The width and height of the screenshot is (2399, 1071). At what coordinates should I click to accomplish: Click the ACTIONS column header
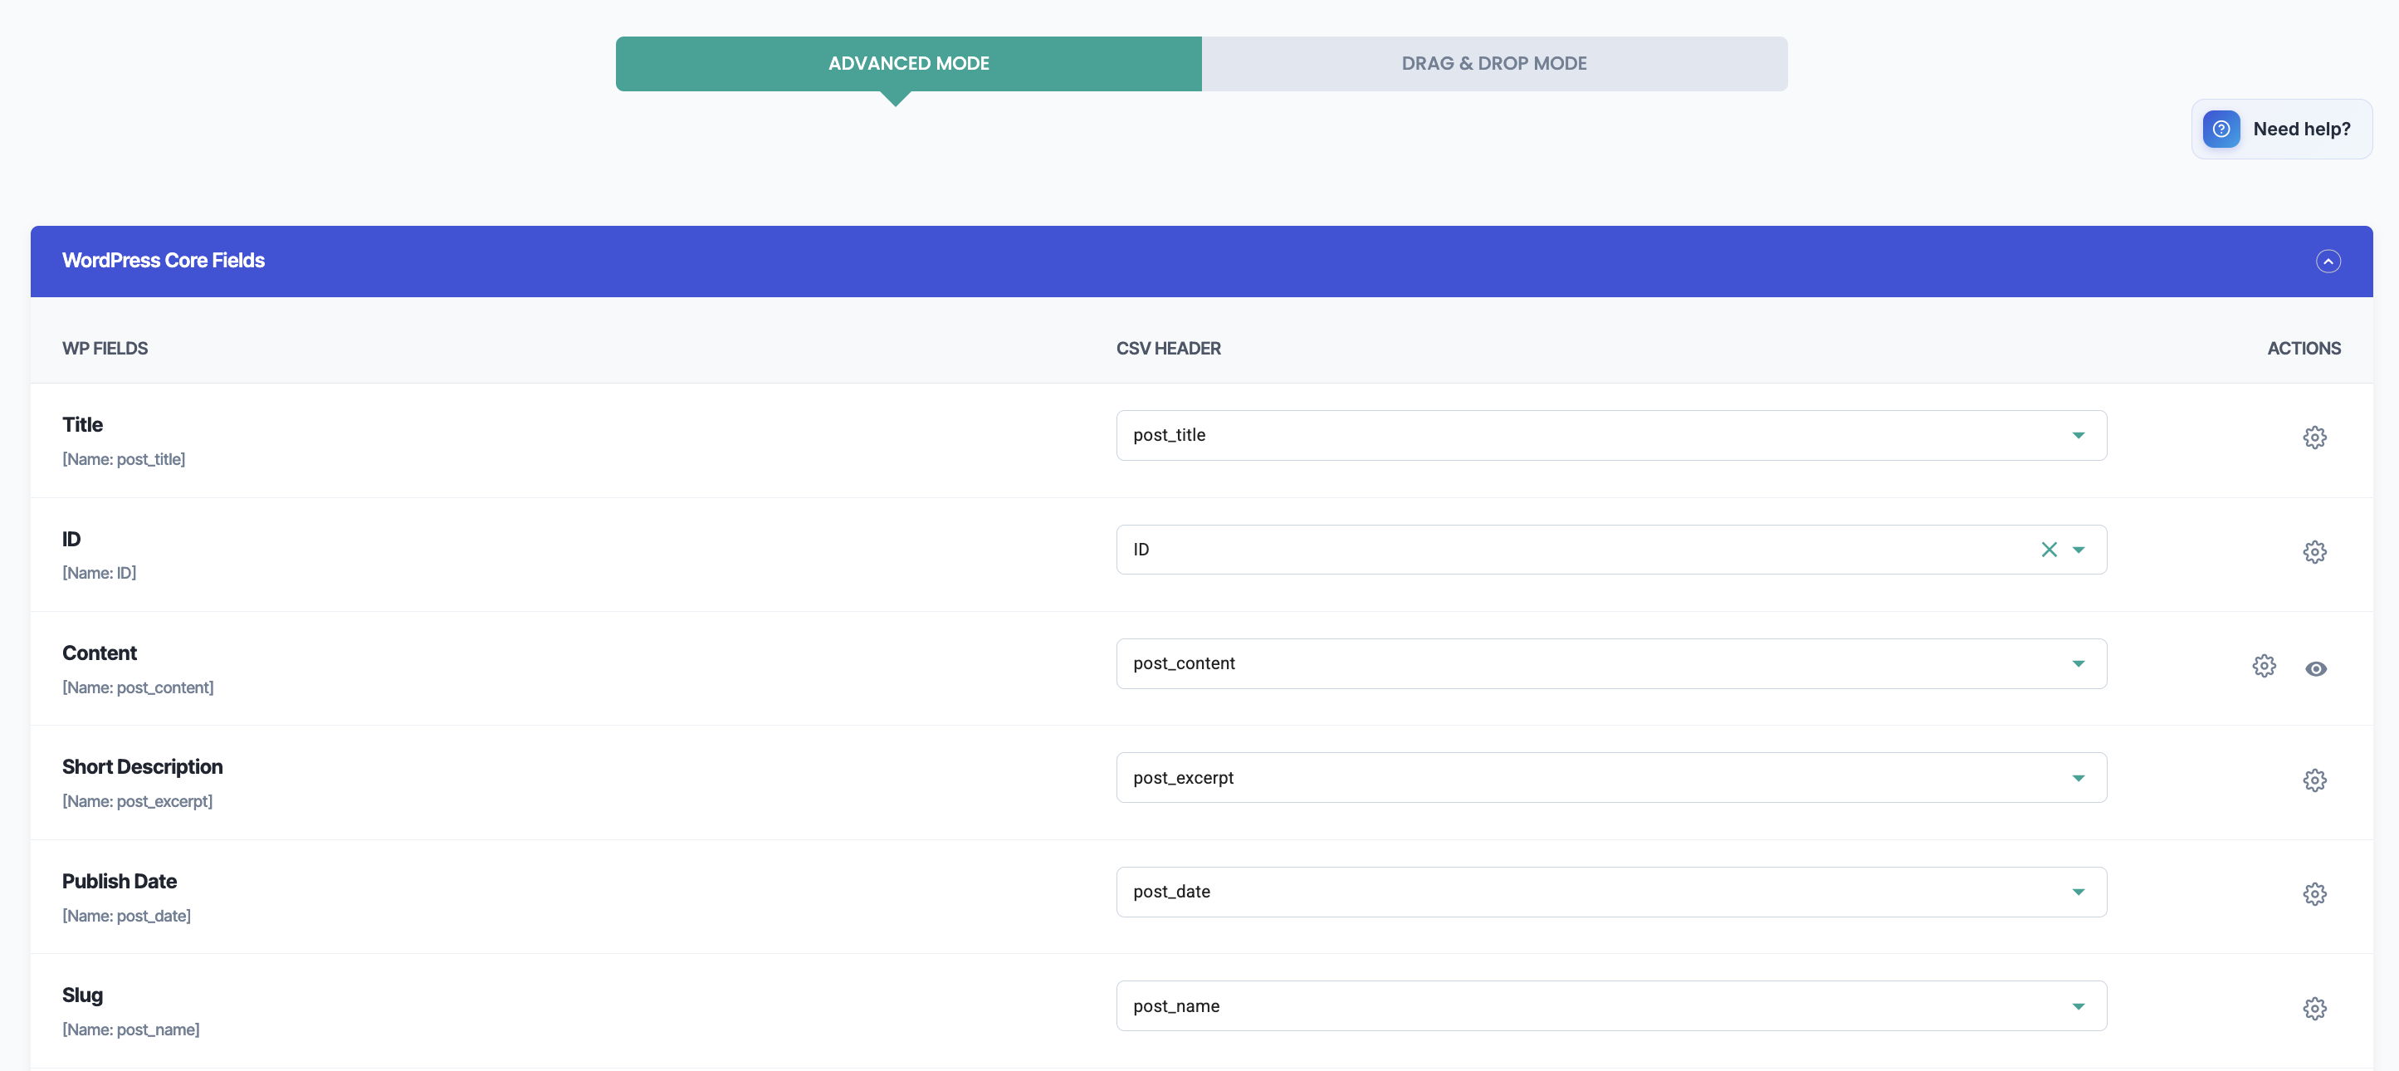coord(2303,349)
